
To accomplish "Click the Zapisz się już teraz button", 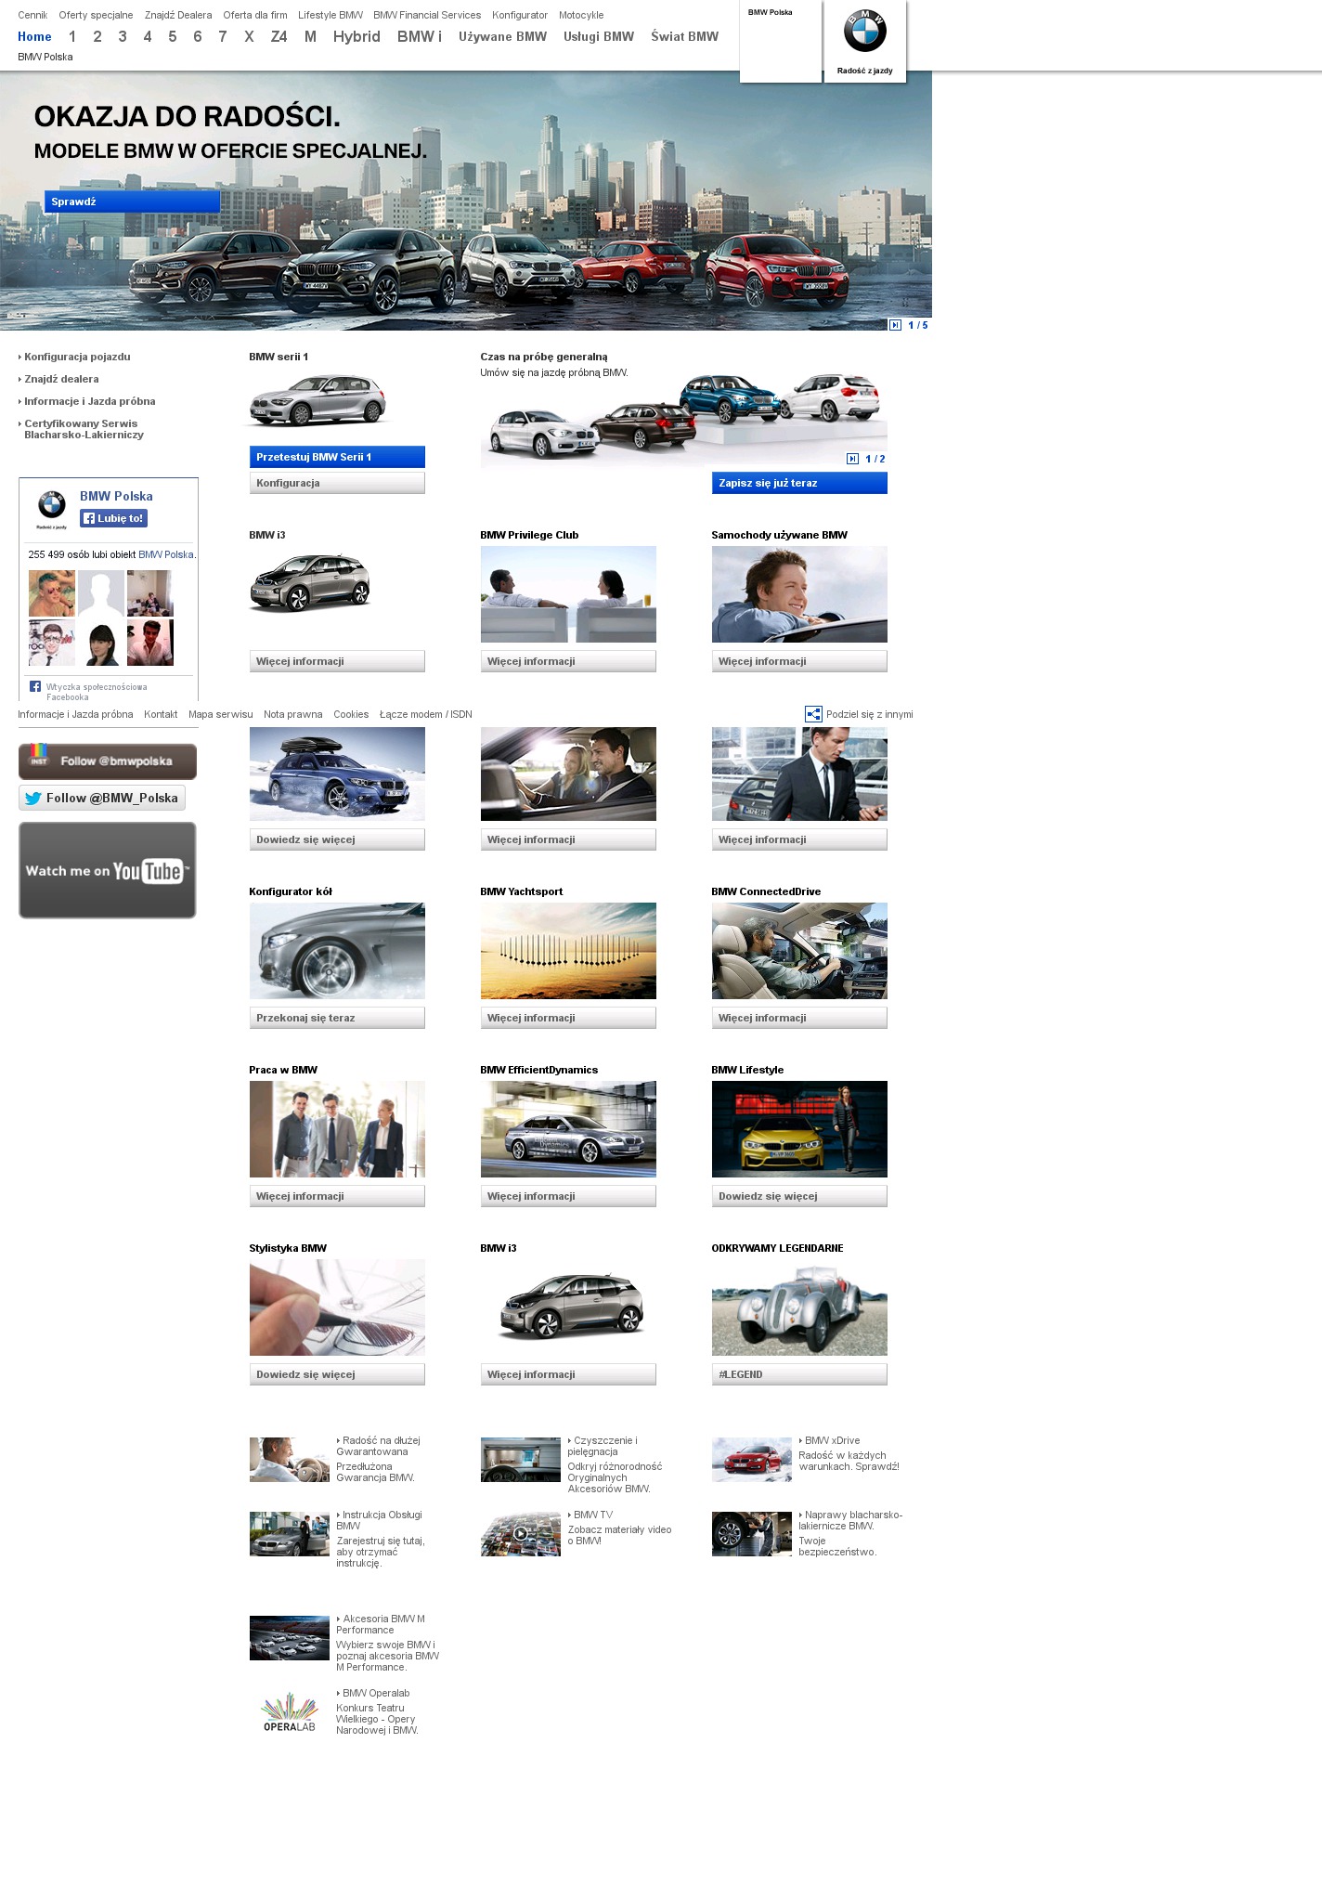I will pyautogui.click(x=799, y=483).
